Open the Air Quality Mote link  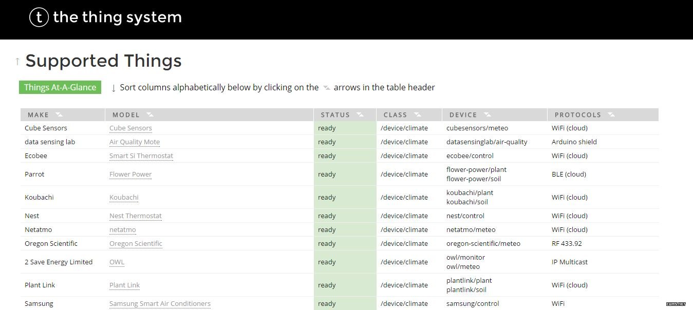(135, 142)
